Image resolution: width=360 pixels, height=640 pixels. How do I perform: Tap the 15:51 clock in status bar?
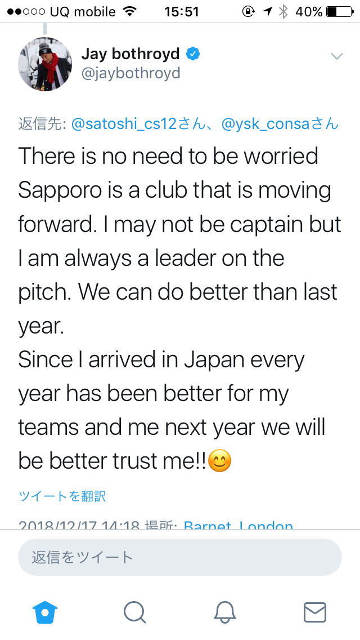[x=181, y=11]
